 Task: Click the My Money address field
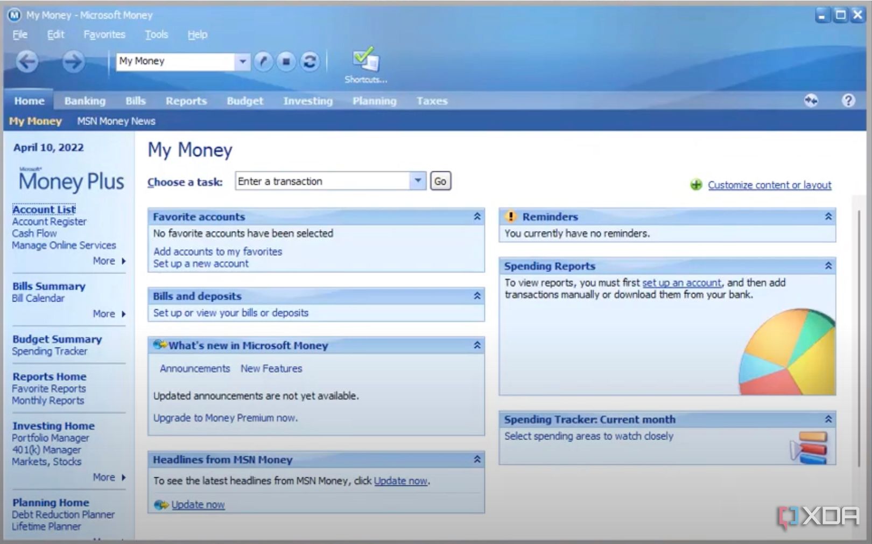tap(176, 61)
